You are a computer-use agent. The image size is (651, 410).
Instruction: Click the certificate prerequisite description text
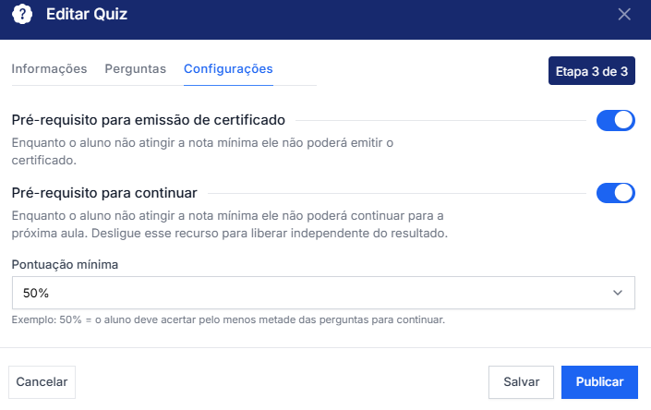[x=201, y=151]
